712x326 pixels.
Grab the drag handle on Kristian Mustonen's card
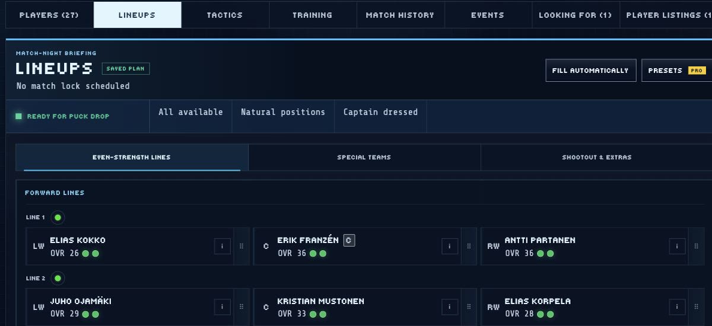(x=469, y=307)
